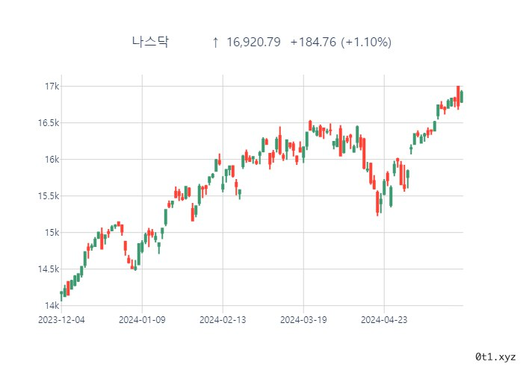The image size is (523, 373).
Task: Click the 2024-03-19 date label
Action: (x=303, y=320)
